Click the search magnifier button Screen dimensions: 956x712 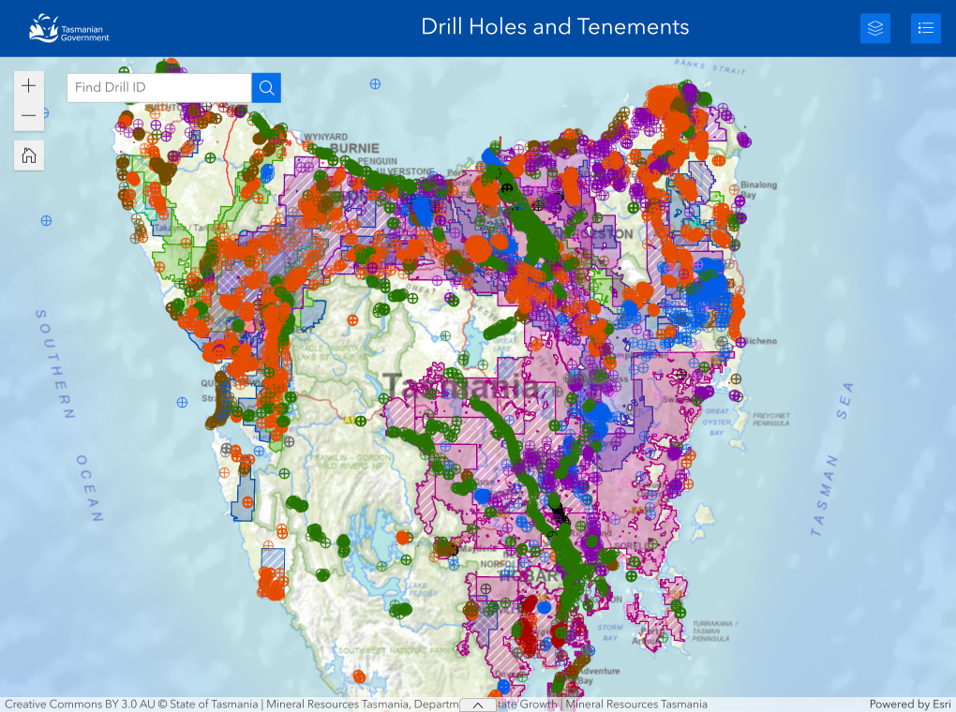tap(266, 88)
